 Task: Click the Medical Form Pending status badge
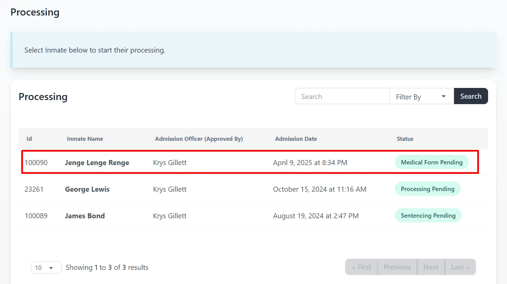click(x=431, y=162)
